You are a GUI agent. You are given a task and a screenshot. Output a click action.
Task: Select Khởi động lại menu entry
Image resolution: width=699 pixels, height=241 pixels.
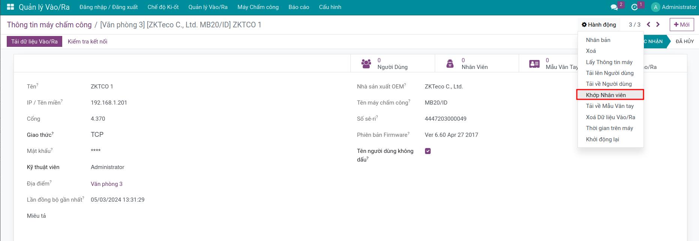pyautogui.click(x=602, y=139)
